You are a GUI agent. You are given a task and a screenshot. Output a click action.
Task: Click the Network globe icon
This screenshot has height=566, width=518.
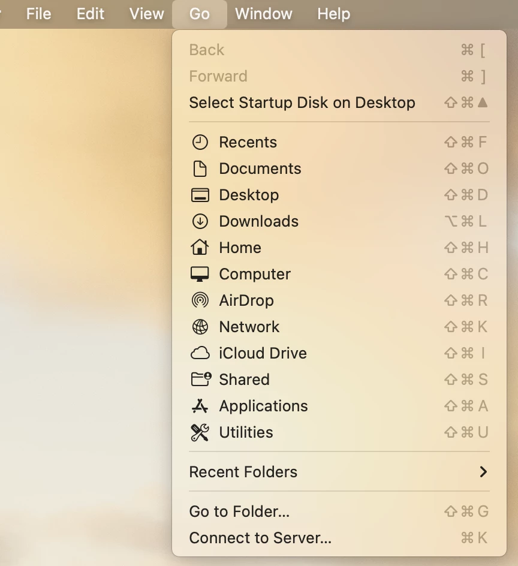coord(200,327)
